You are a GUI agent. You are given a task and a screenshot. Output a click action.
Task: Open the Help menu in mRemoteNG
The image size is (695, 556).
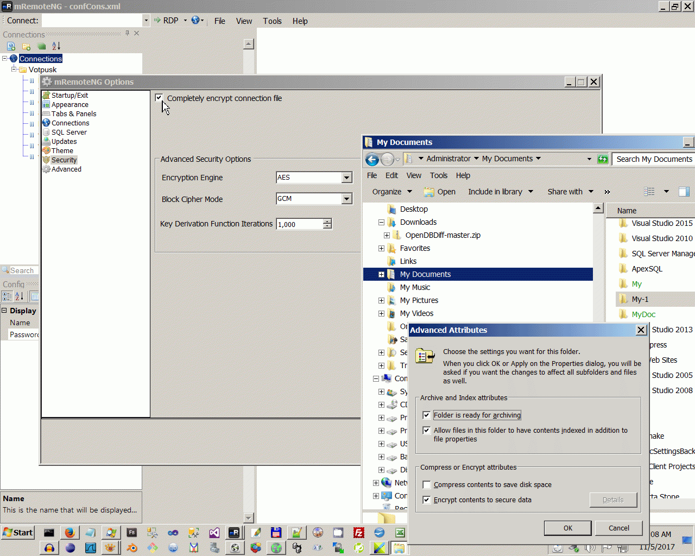[x=300, y=21]
